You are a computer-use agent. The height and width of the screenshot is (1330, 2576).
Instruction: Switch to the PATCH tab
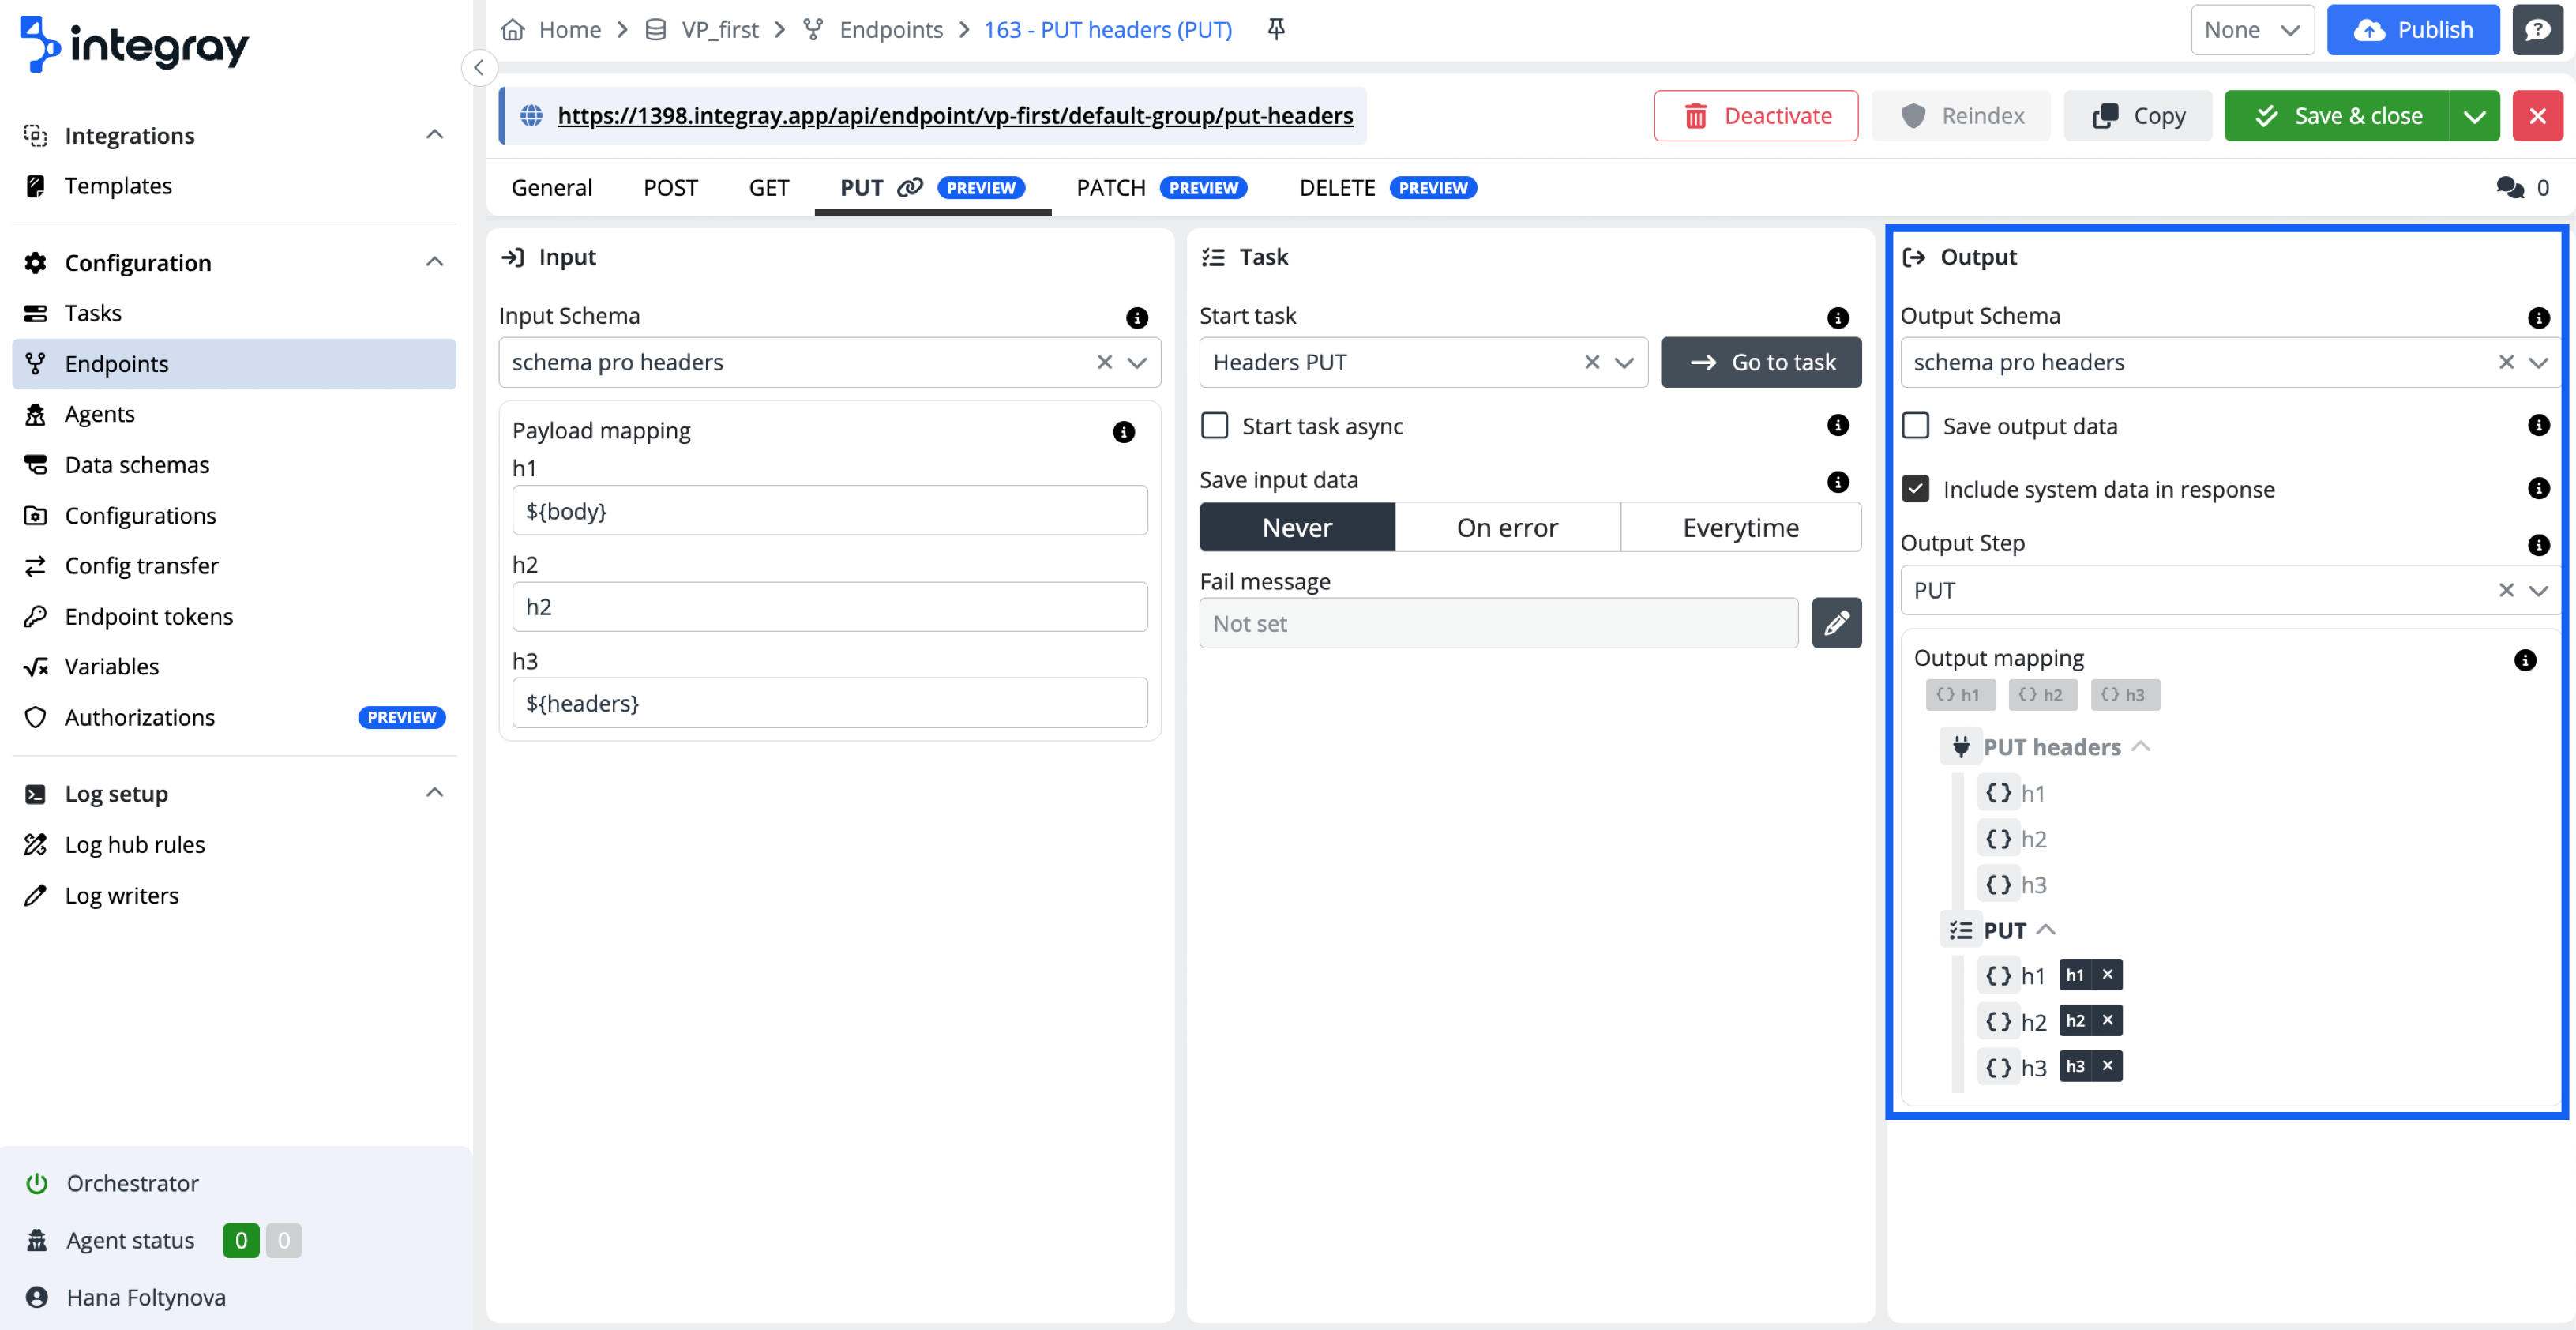coord(1111,188)
